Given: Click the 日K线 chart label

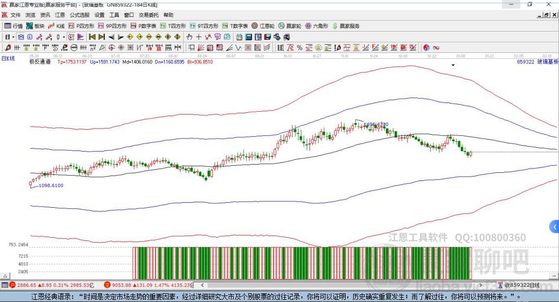Looking at the screenshot, I should click(8, 58).
